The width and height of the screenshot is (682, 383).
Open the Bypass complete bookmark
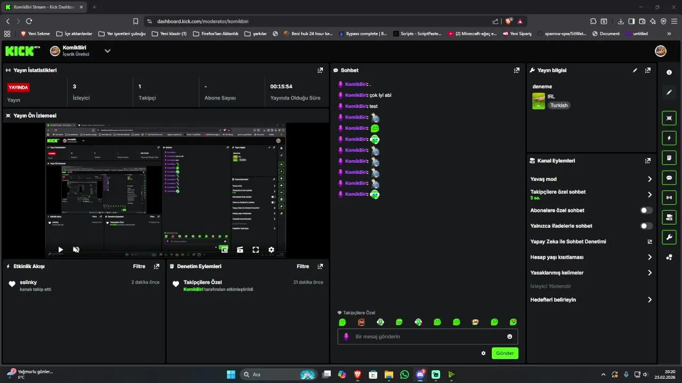[363, 34]
